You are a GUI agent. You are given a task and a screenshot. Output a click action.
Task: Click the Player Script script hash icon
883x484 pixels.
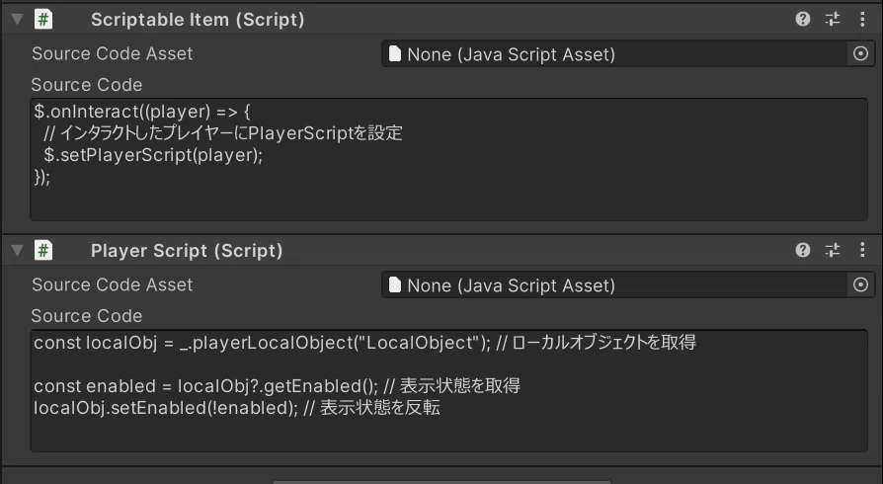click(x=42, y=250)
